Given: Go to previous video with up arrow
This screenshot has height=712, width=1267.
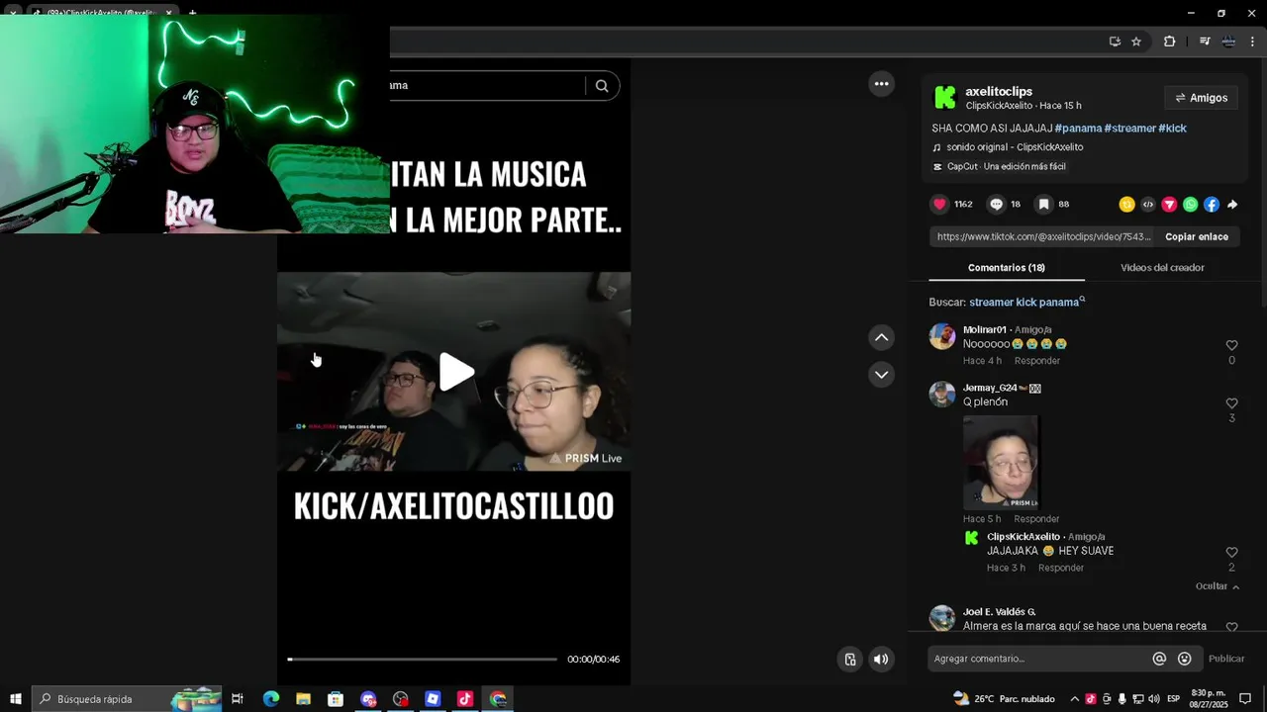Looking at the screenshot, I should [x=881, y=337].
